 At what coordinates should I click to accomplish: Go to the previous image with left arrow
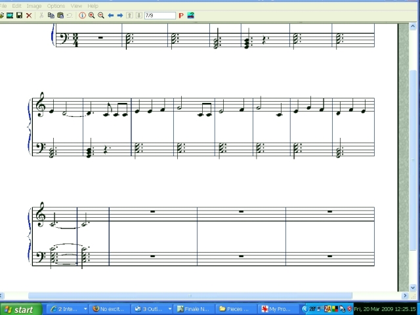pos(111,15)
